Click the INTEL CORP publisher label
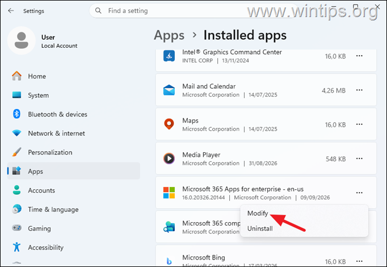The height and width of the screenshot is (267, 387). 197,61
